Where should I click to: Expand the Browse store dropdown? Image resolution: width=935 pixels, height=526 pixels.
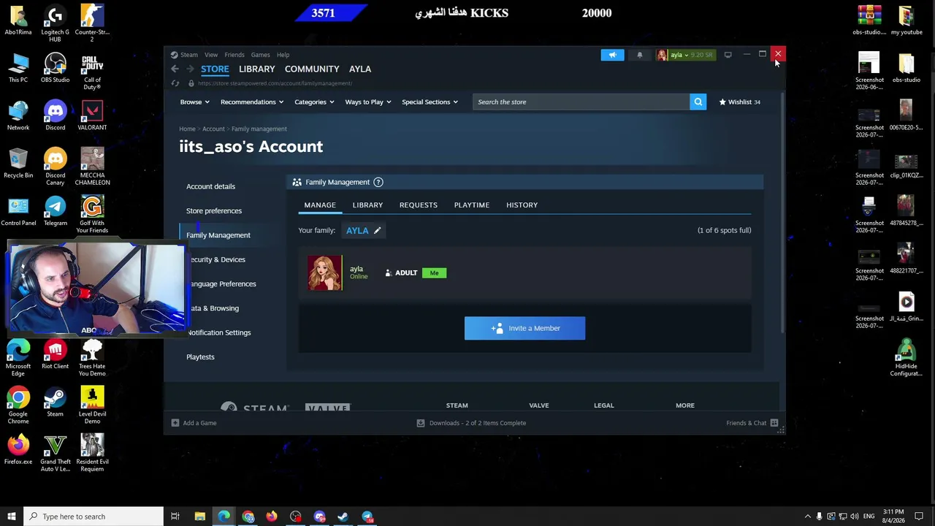194,102
